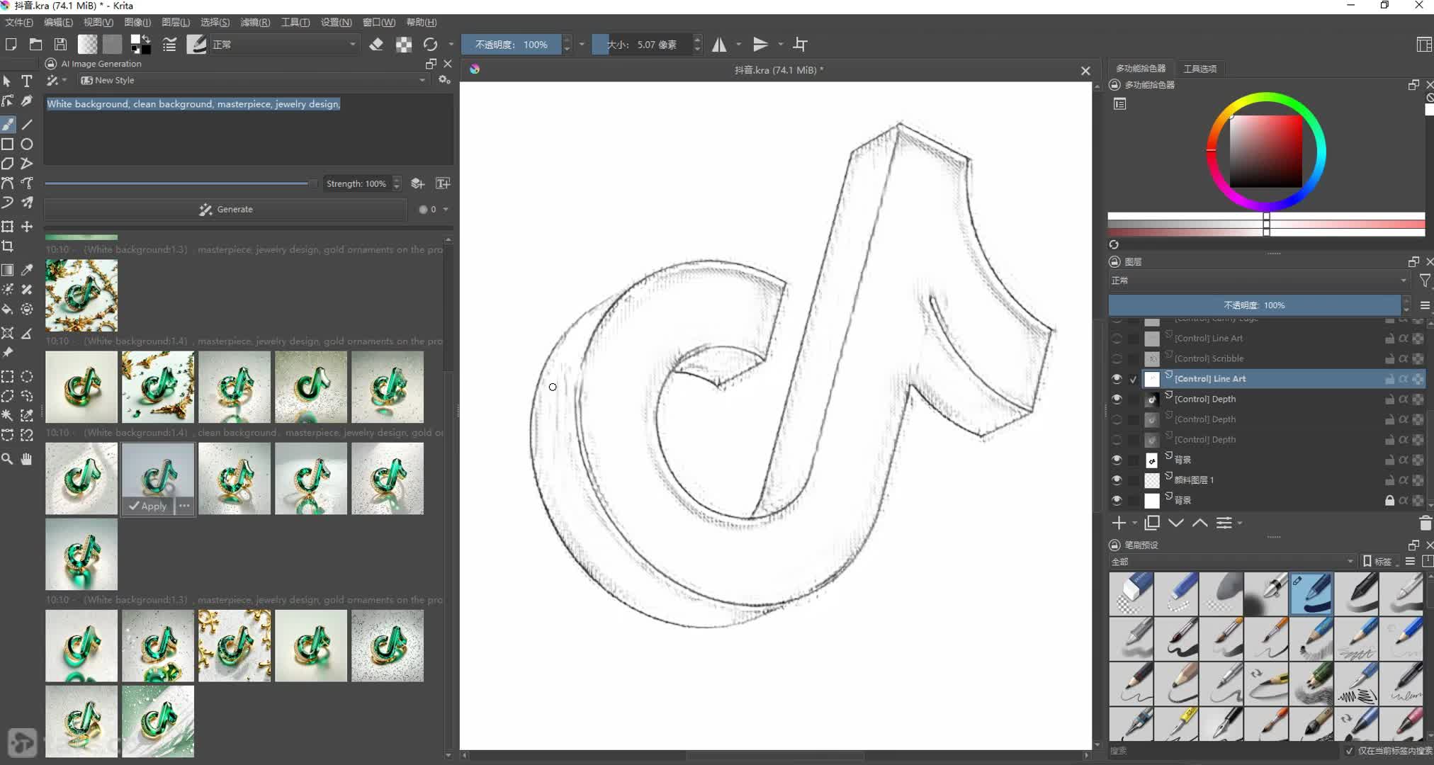Show the [Control] Scribble layer
The width and height of the screenshot is (1434, 765).
(1117, 359)
